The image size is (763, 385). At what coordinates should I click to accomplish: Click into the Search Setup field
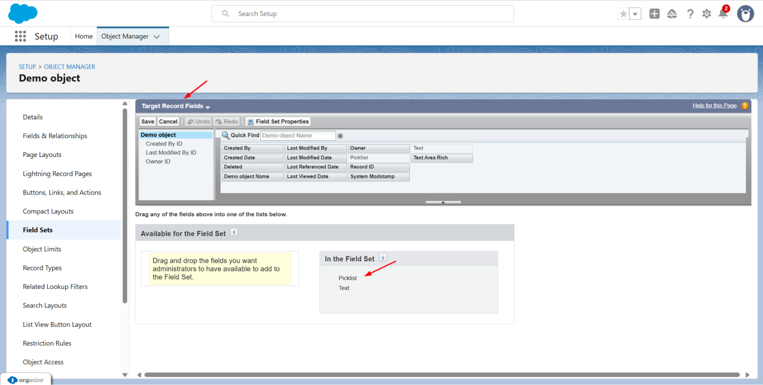363,14
